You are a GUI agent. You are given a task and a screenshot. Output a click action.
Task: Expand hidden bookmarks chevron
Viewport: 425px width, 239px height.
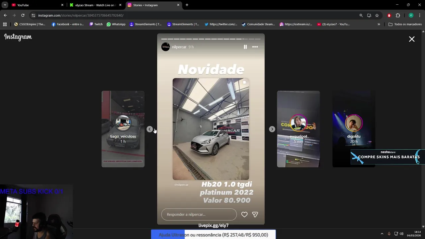[379, 24]
